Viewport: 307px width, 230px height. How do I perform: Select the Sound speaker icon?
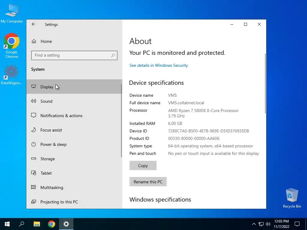[34, 101]
